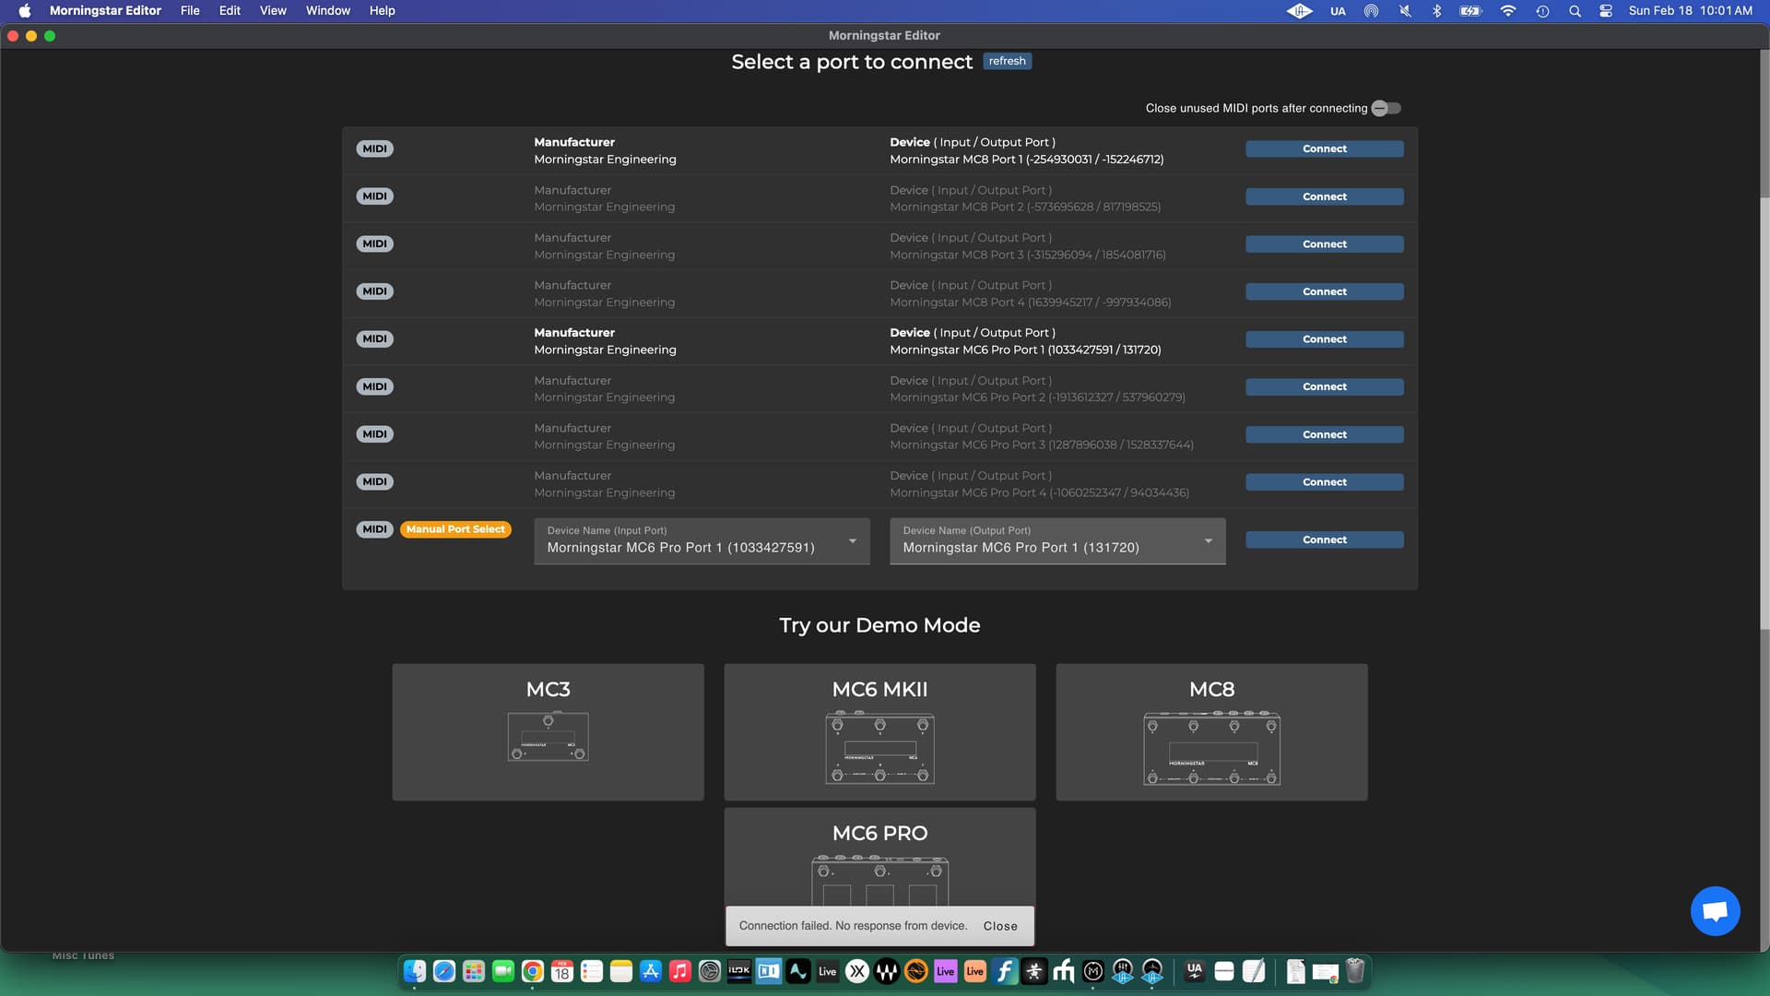The height and width of the screenshot is (996, 1770).
Task: Open iLok License Manager from the dock
Action: coord(739,971)
